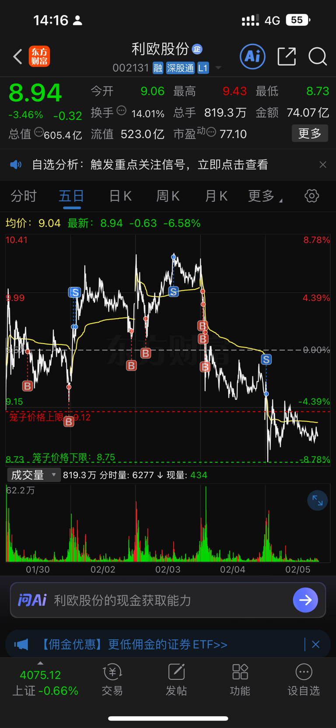Image resolution: width=336 pixels, height=728 pixels.
Task: Tap the speaker icon in 自选分析 banner
Action: coord(16,165)
